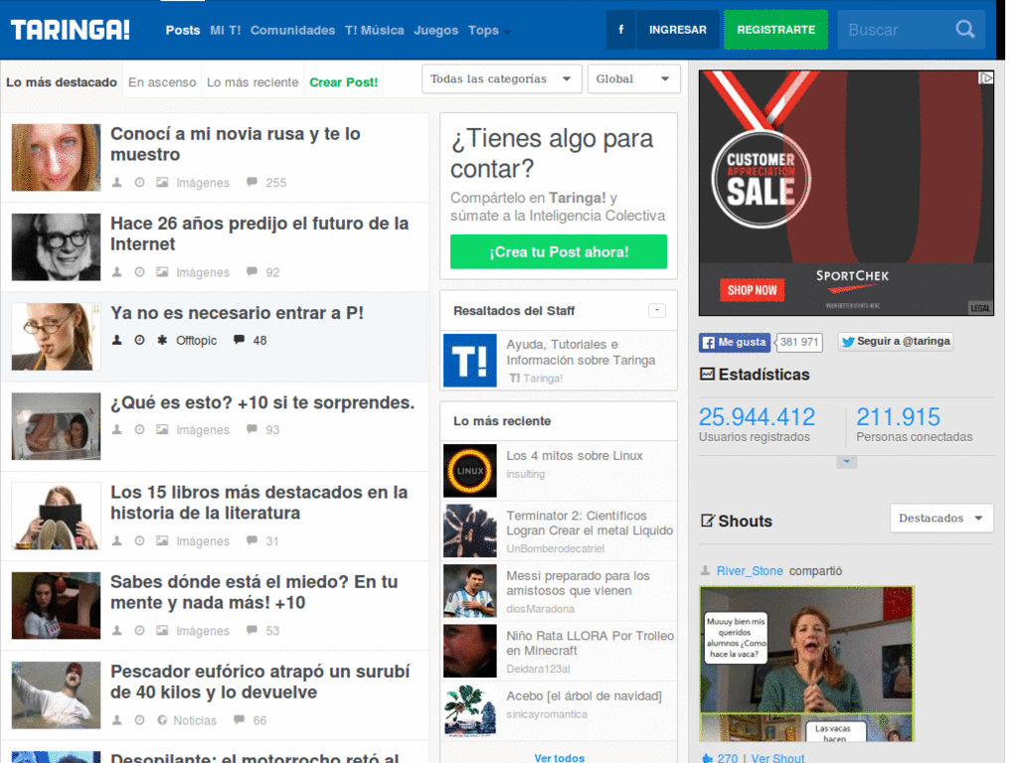The width and height of the screenshot is (1018, 763).
Task: Open T! Música section
Action: [375, 30]
